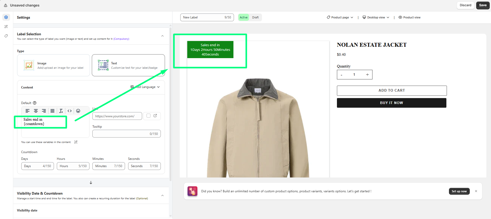Click the Set up now button
491x219 pixels.
459,191
